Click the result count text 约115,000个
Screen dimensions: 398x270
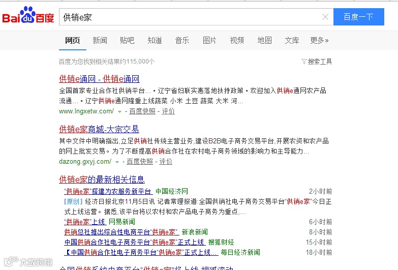(x=136, y=62)
